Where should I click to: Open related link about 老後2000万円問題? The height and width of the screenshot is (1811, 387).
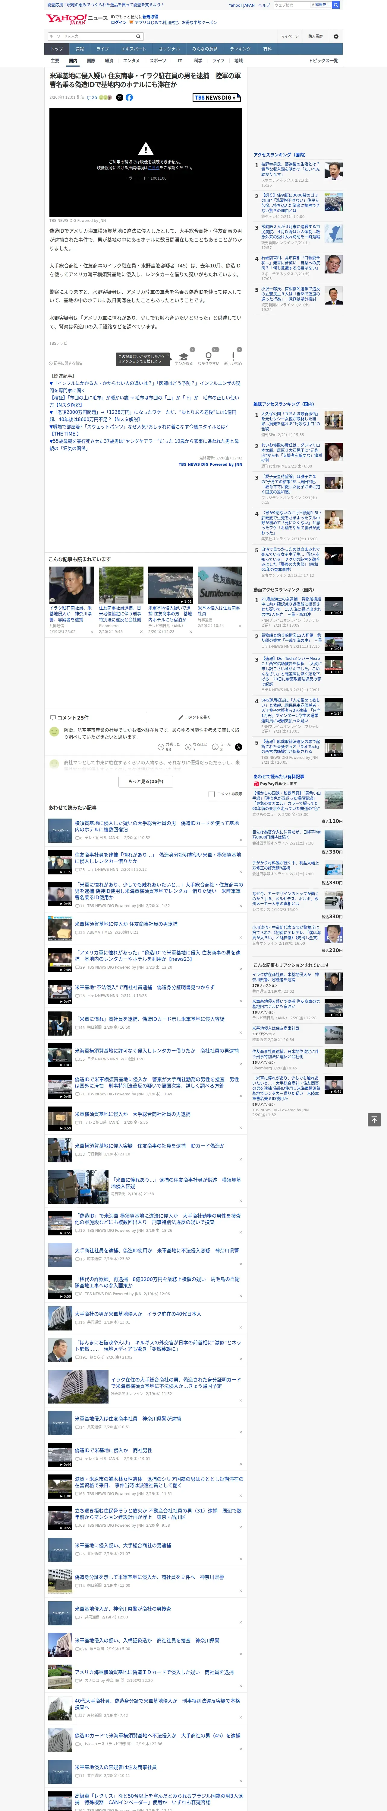(143, 416)
